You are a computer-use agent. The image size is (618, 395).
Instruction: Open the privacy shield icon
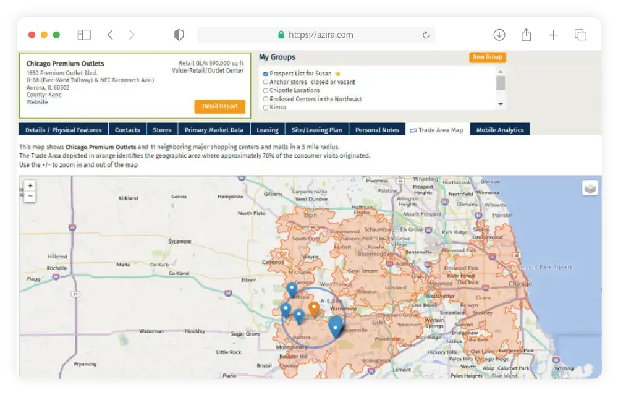pos(179,35)
